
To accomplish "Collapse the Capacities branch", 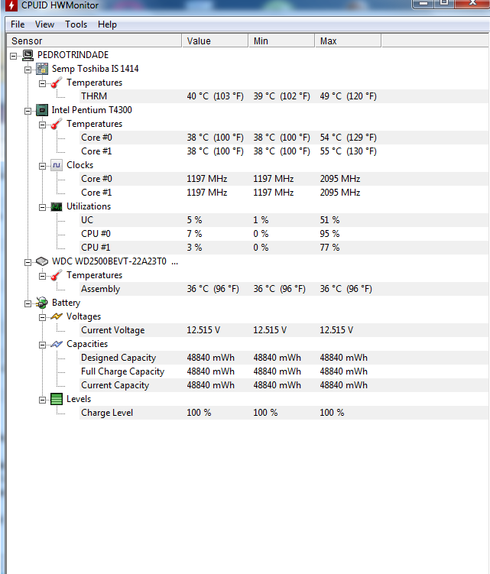I will coord(43,345).
